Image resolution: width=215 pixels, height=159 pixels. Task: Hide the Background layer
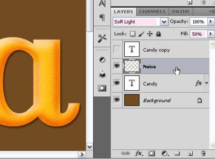coord(117,100)
